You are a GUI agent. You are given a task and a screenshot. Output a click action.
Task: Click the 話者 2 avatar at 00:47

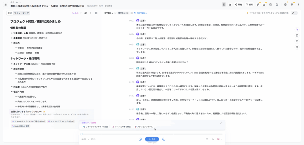click(x=138, y=68)
